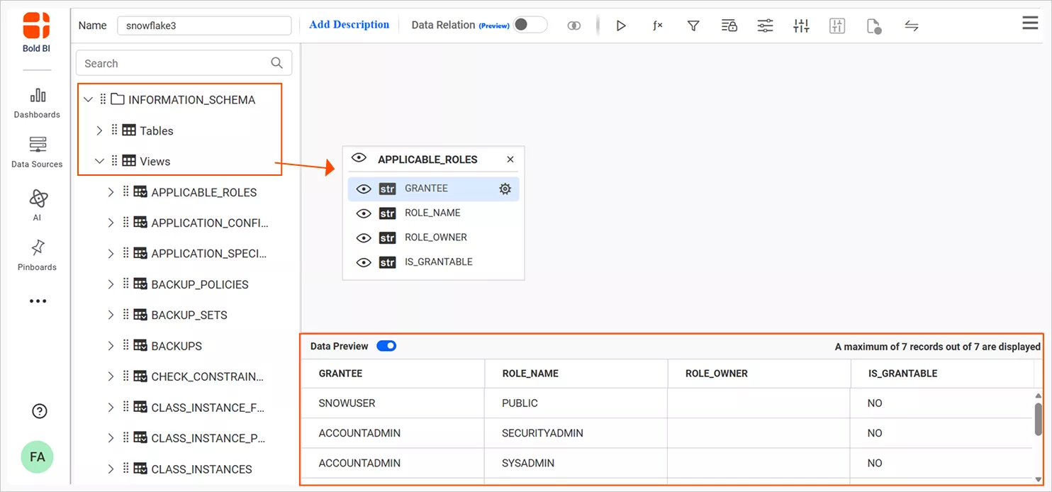This screenshot has height=492, width=1052.
Task: Click the list with lock icon in toolbar
Action: (x=729, y=26)
